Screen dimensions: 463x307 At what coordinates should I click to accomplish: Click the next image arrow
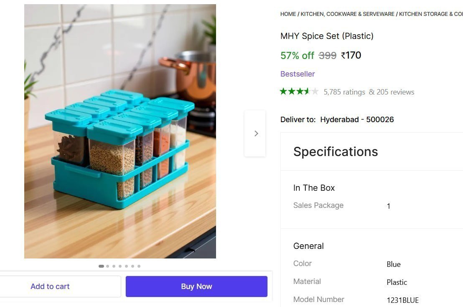point(256,133)
